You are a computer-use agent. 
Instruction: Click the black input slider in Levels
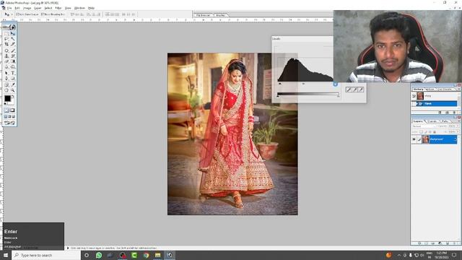tap(280, 84)
